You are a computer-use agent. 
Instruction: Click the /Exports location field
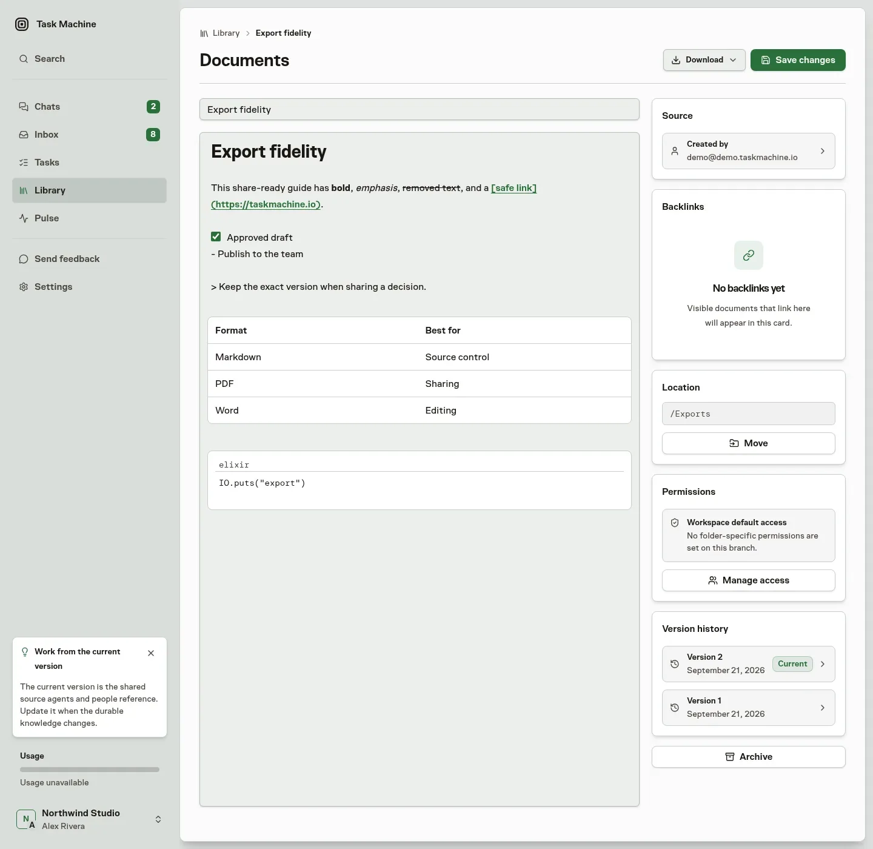click(749, 414)
